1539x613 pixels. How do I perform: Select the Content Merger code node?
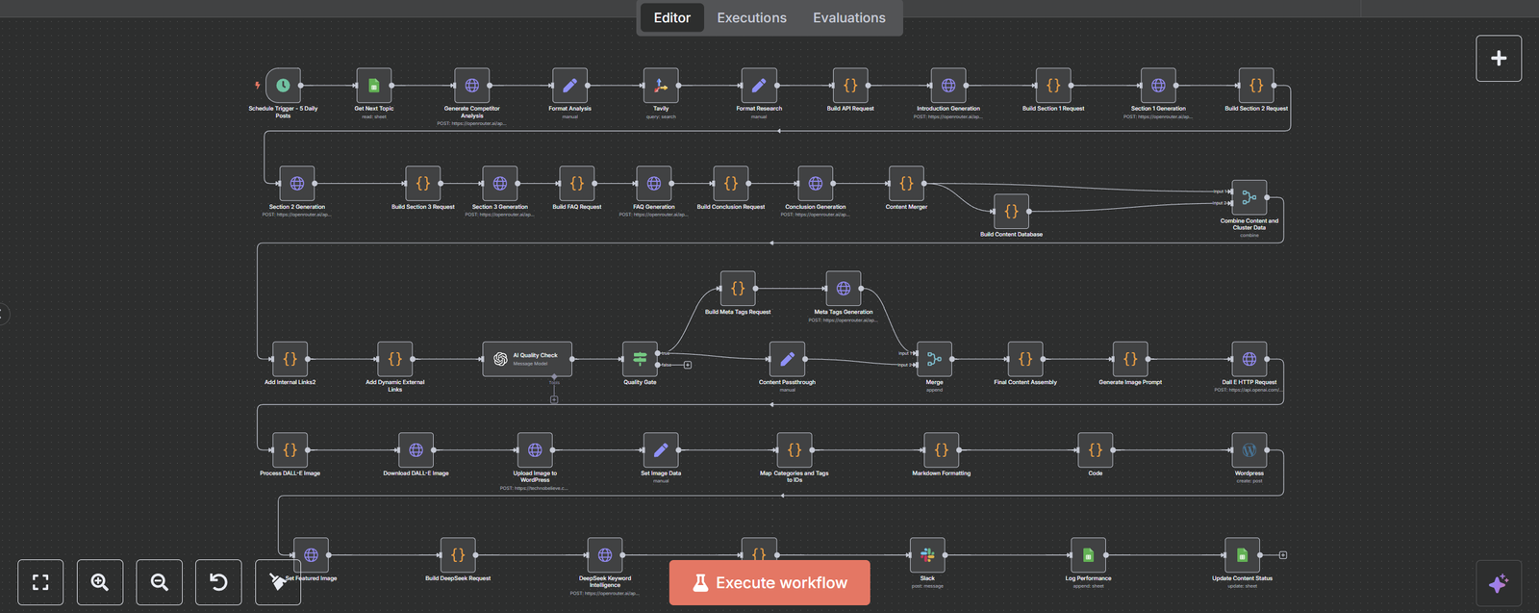[x=906, y=184]
